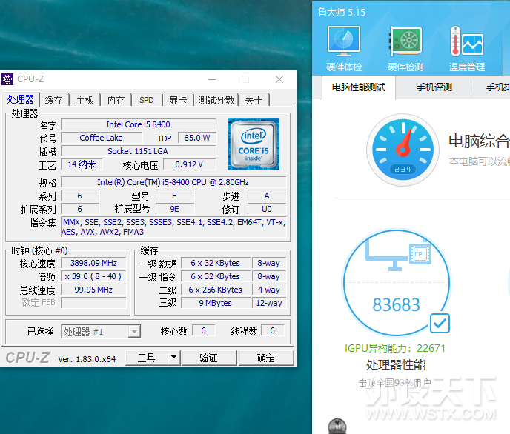Select the 处理器 tab in CPU-Z
The width and height of the screenshot is (510, 434).
click(x=21, y=99)
